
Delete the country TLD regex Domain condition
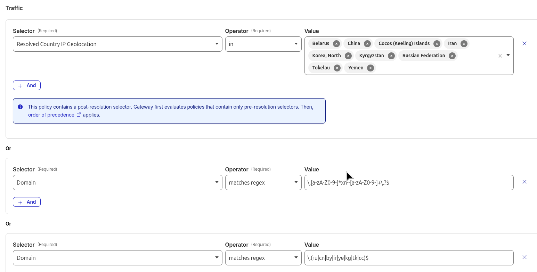pos(524,257)
